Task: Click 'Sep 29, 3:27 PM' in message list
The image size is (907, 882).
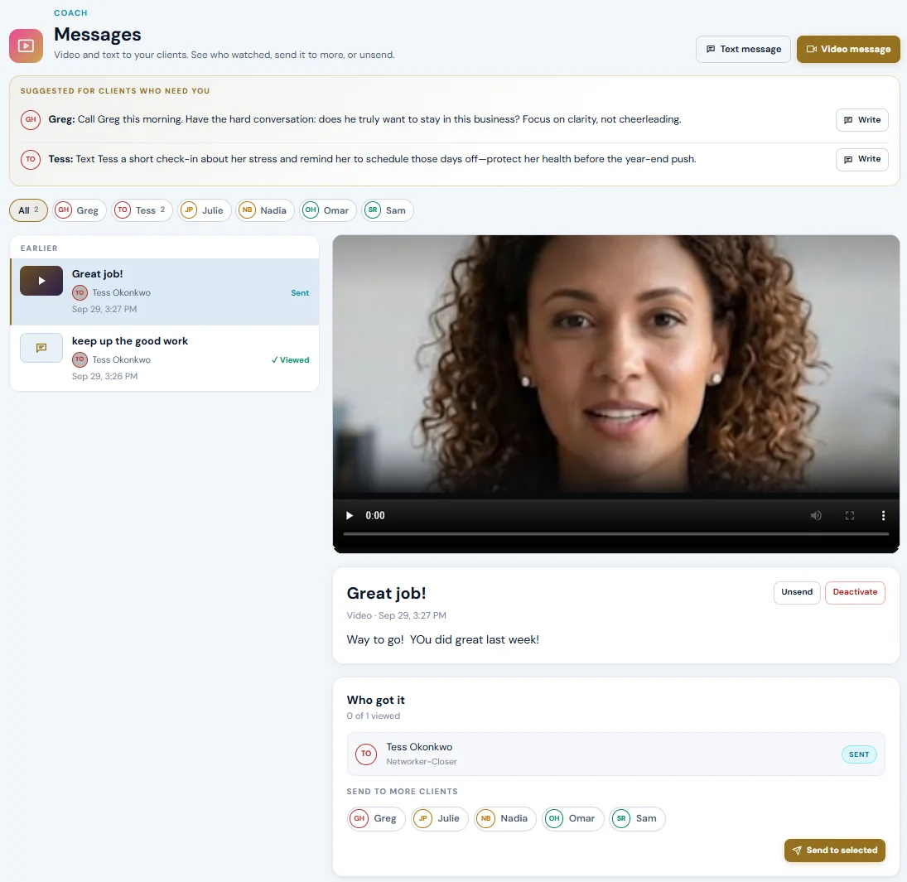Action: (x=104, y=310)
